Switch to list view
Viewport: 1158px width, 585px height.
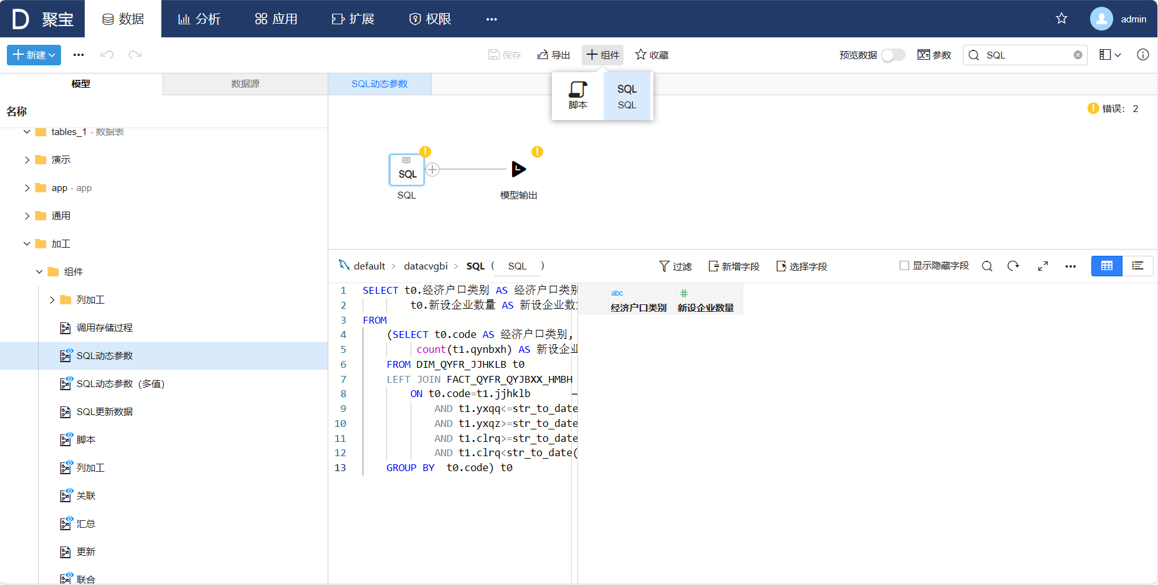[x=1137, y=266]
